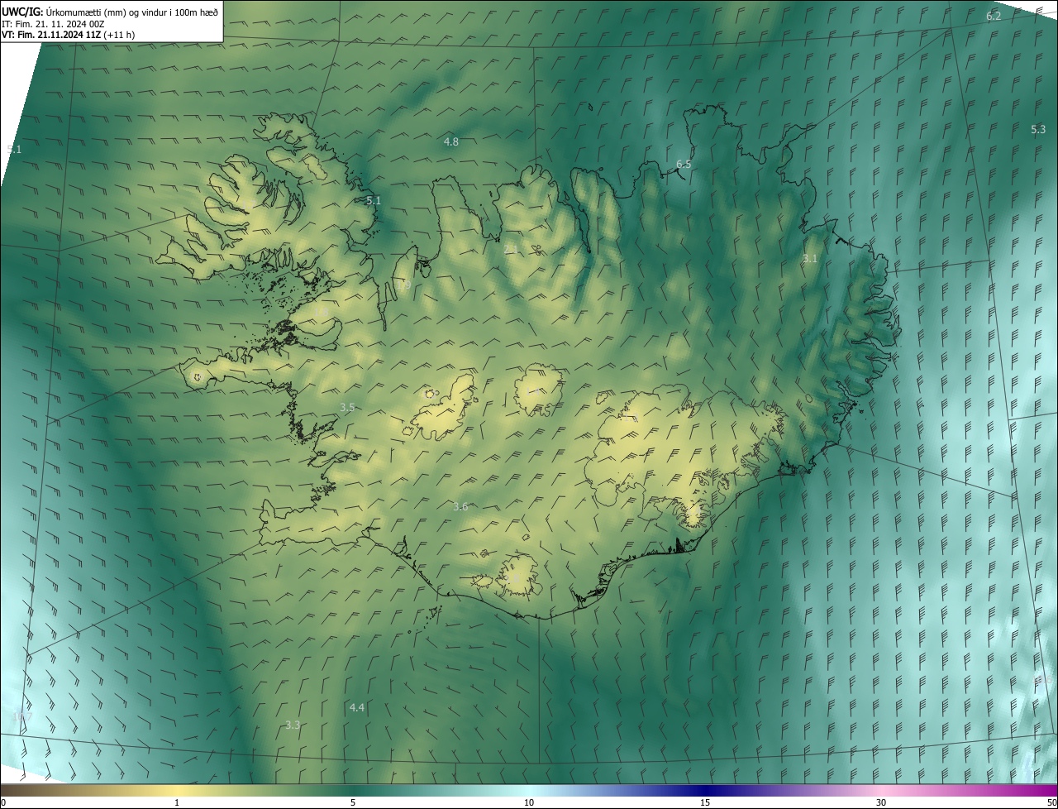This screenshot has width=1058, height=809.
Task: Click the colorbar label 50
Action: (x=1051, y=802)
